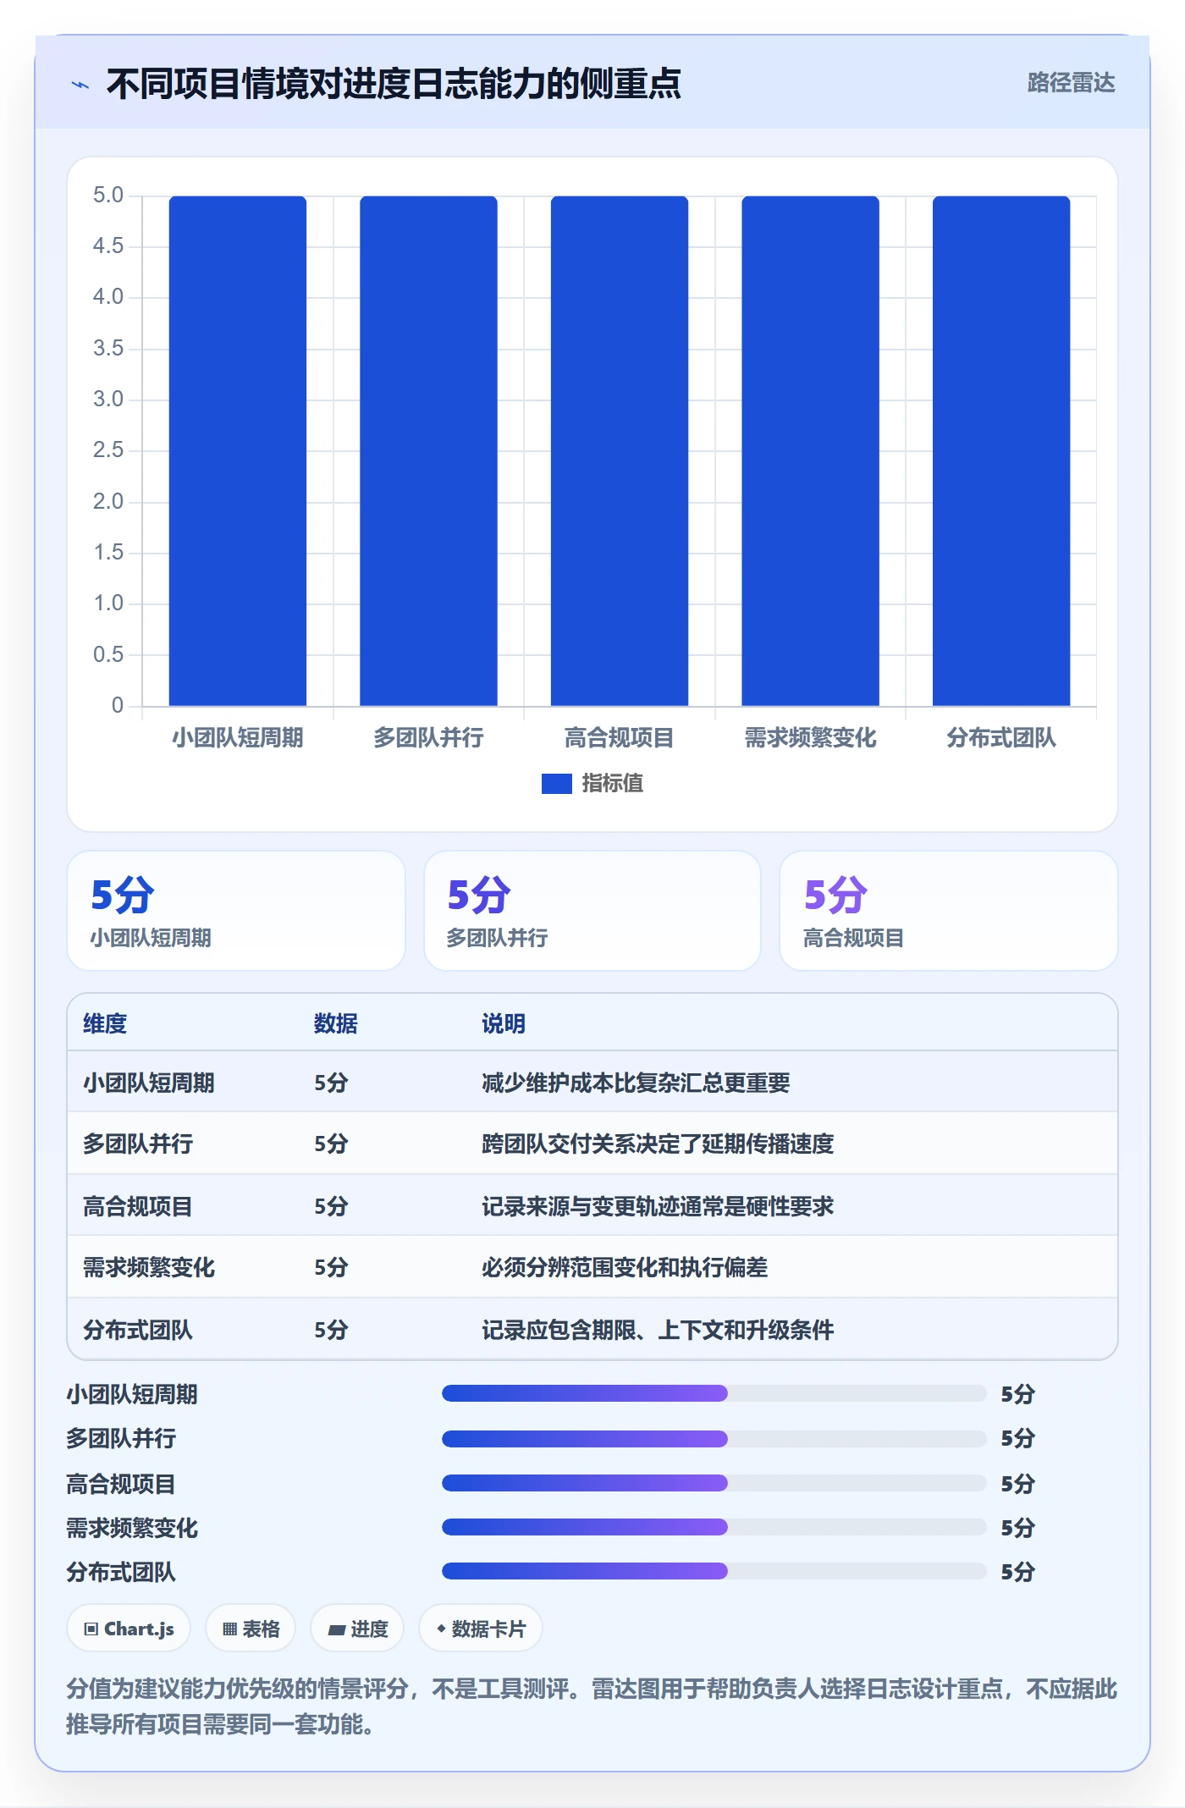Click the 路径雷达 label in header
This screenshot has width=1185, height=1808.
click(x=1071, y=83)
